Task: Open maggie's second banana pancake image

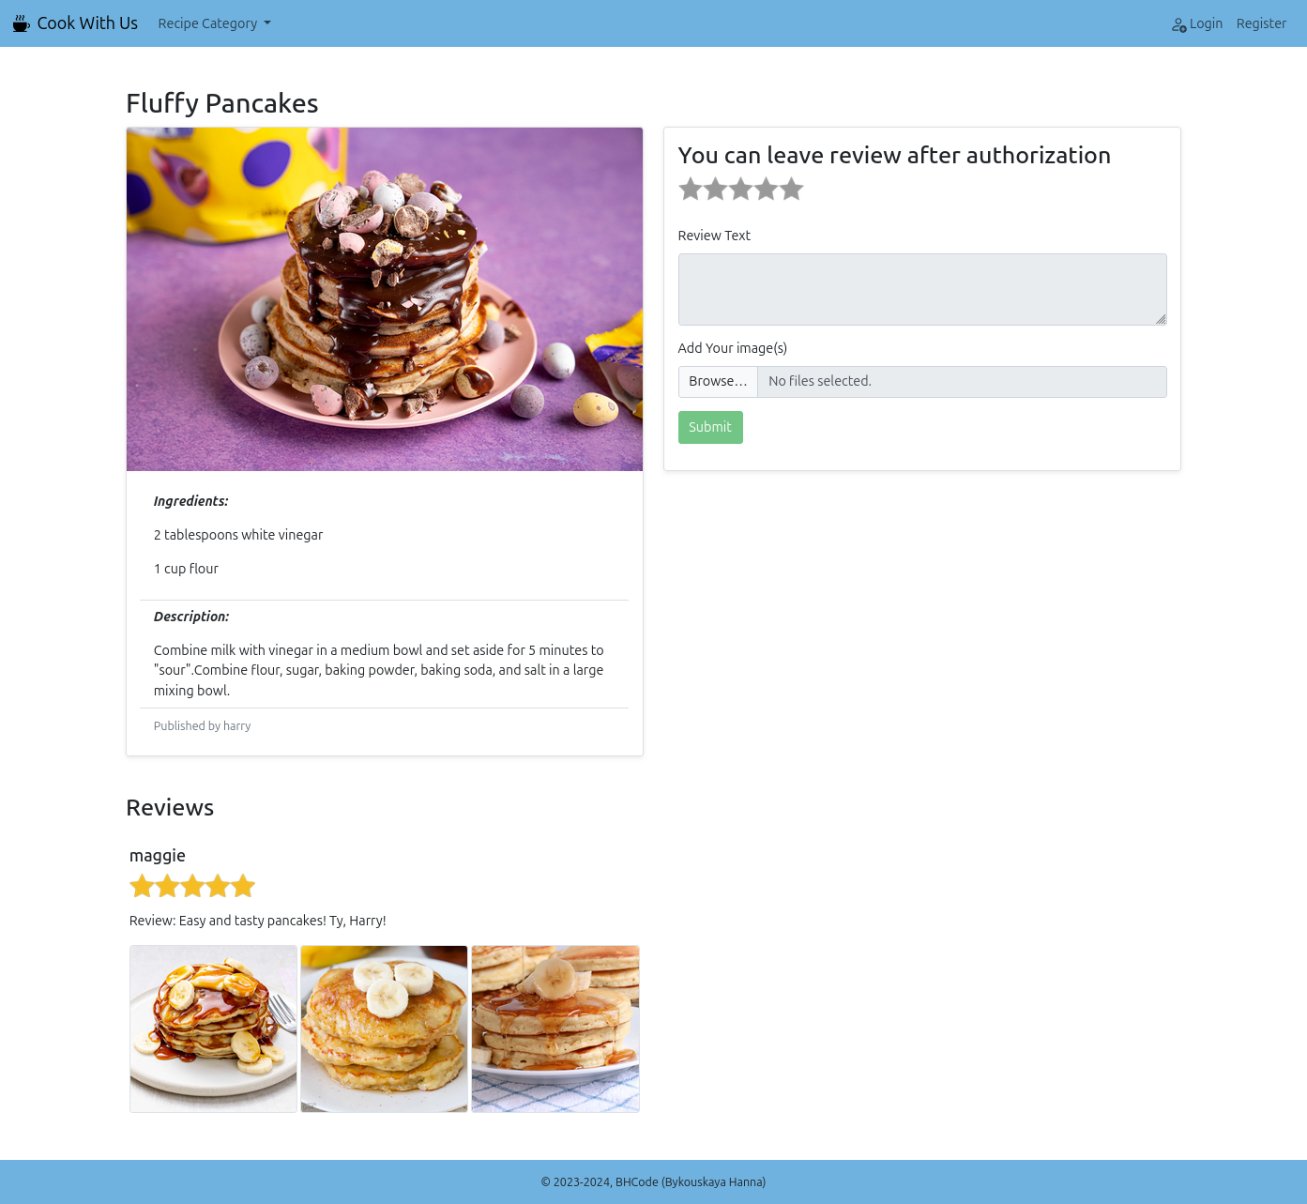Action: point(385,1029)
